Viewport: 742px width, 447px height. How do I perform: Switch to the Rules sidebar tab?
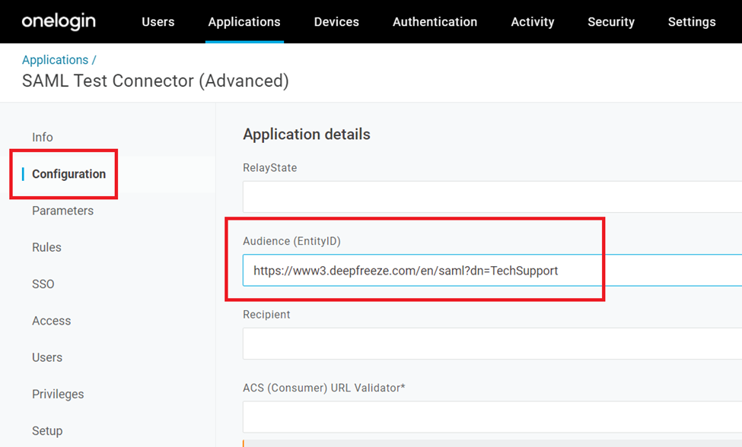point(46,248)
